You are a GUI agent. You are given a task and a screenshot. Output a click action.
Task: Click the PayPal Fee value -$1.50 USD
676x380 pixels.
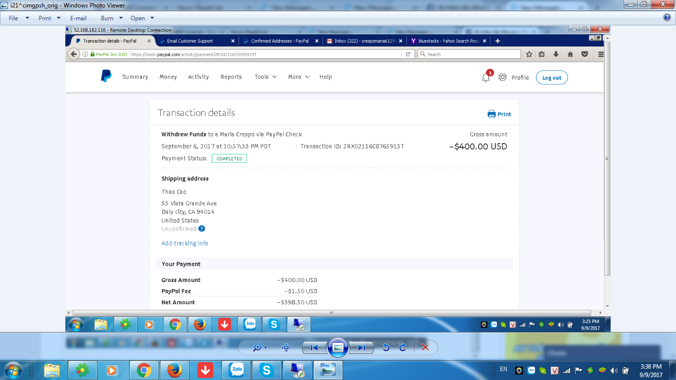click(301, 291)
